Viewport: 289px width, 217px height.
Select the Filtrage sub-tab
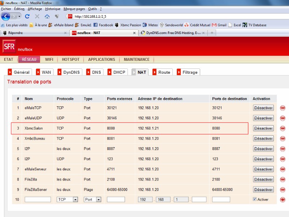(x=188, y=72)
